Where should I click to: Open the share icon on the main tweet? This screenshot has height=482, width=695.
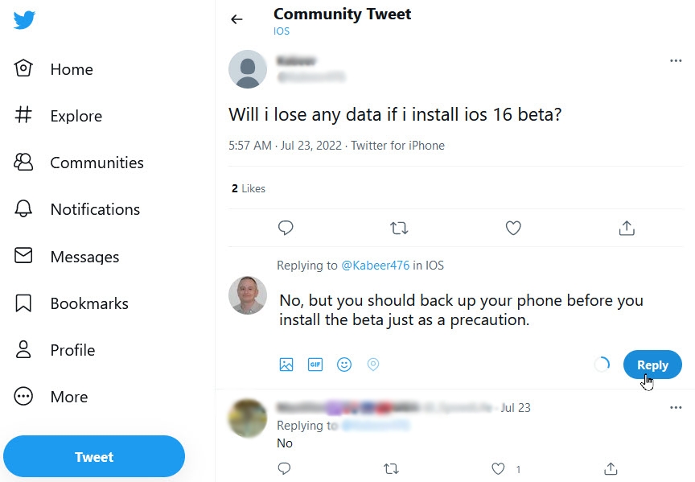tap(627, 228)
